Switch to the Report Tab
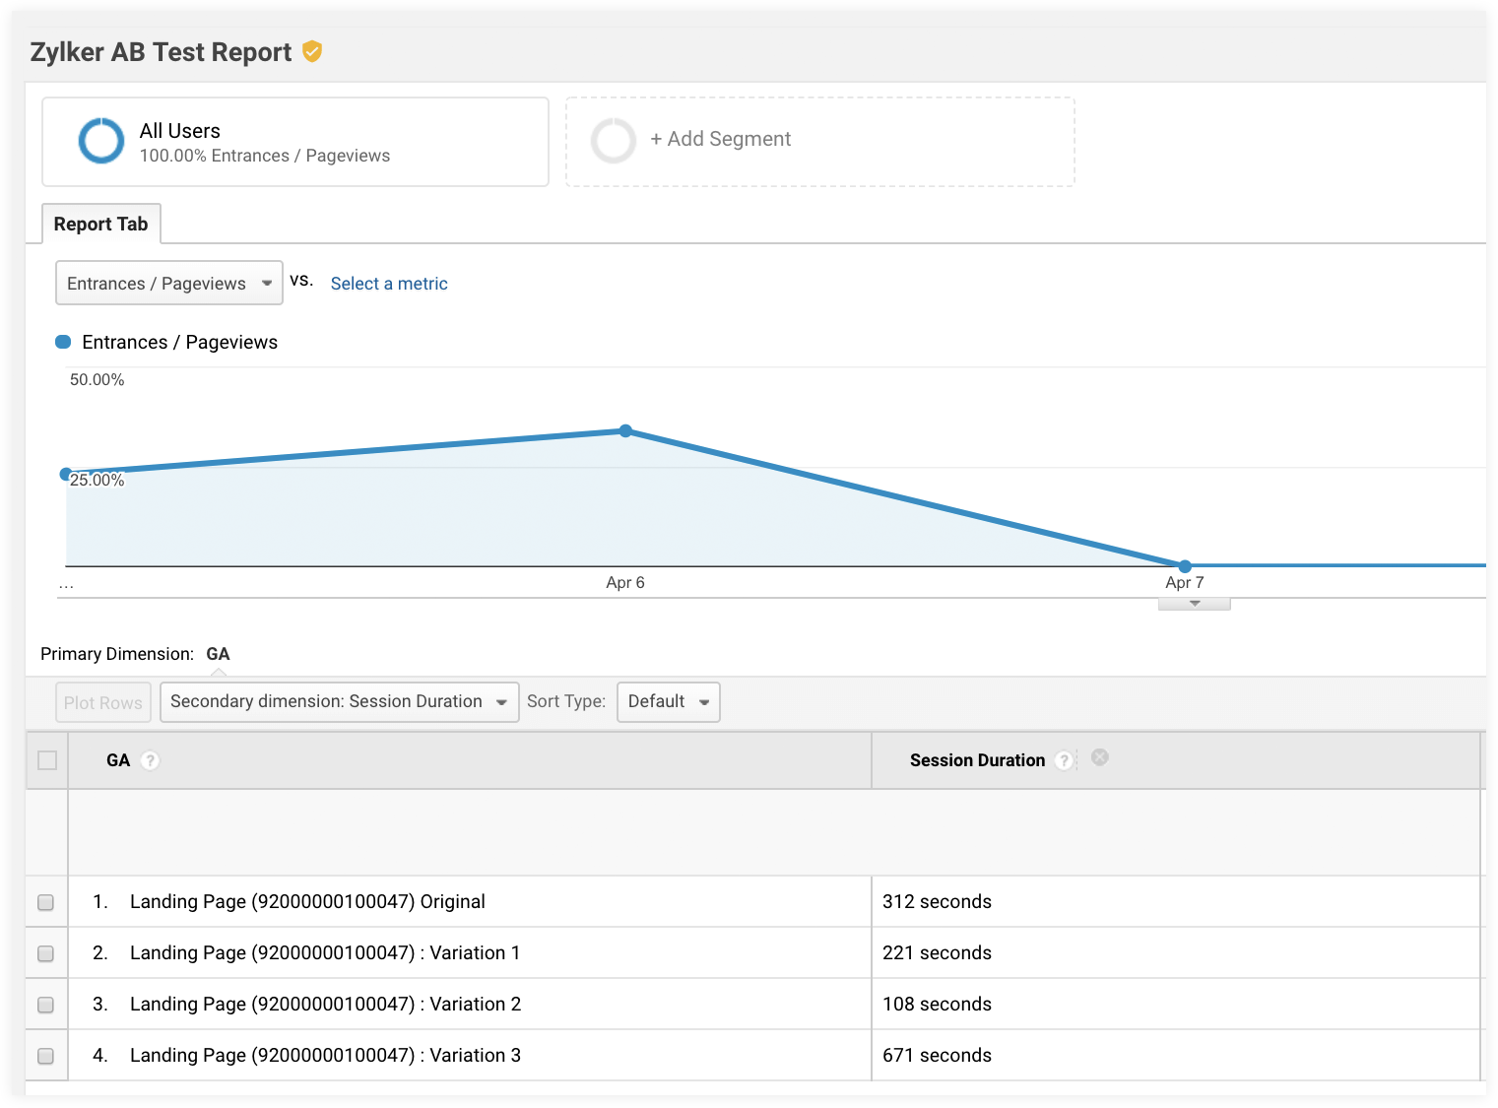 (x=100, y=225)
